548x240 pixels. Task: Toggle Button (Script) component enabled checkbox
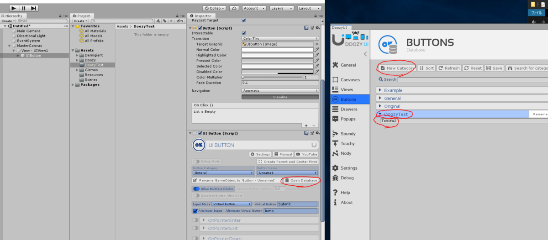click(200, 28)
